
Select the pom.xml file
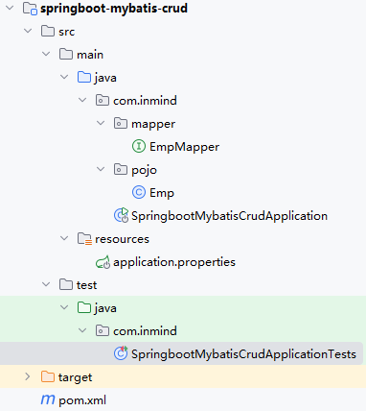[82, 400]
